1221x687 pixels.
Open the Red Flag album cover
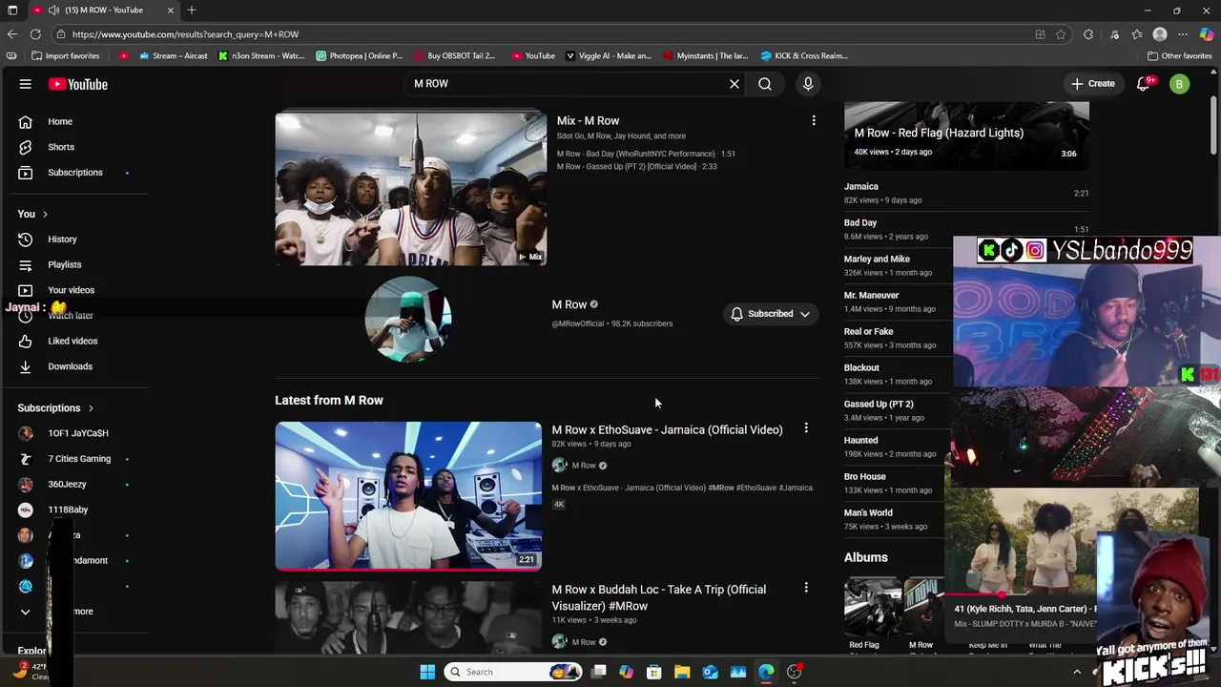[873, 607]
